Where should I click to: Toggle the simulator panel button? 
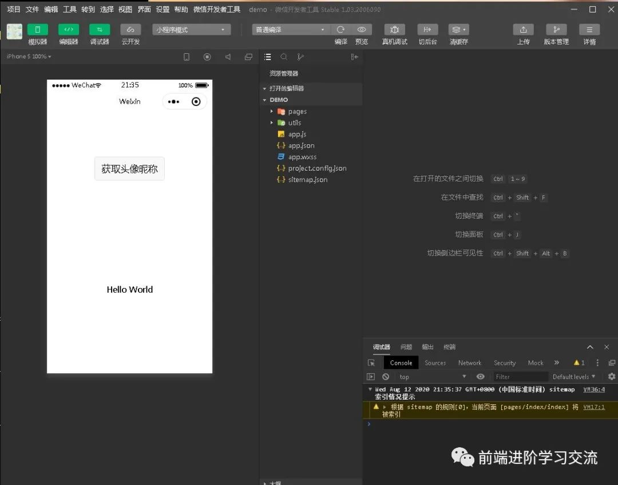(x=38, y=30)
